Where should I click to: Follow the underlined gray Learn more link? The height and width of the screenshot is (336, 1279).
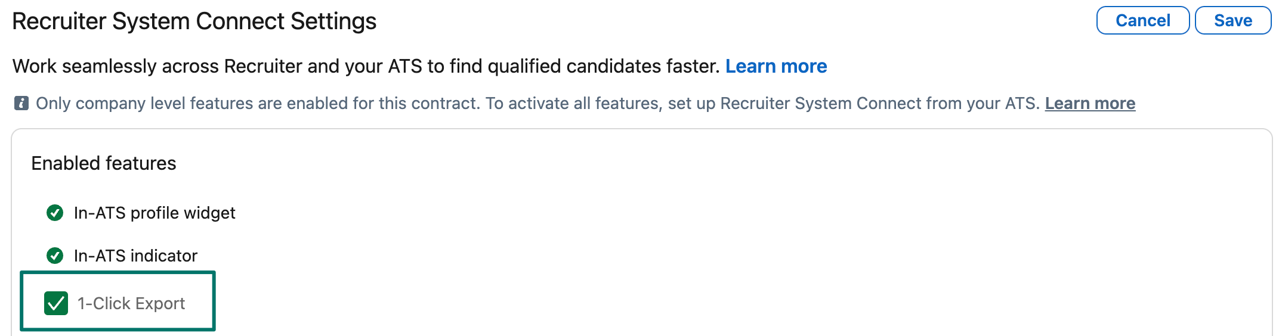pyautogui.click(x=1089, y=104)
